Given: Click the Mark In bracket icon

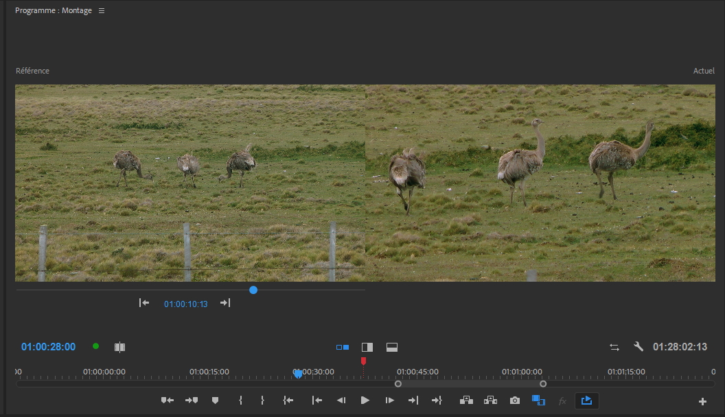Looking at the screenshot, I should [240, 401].
